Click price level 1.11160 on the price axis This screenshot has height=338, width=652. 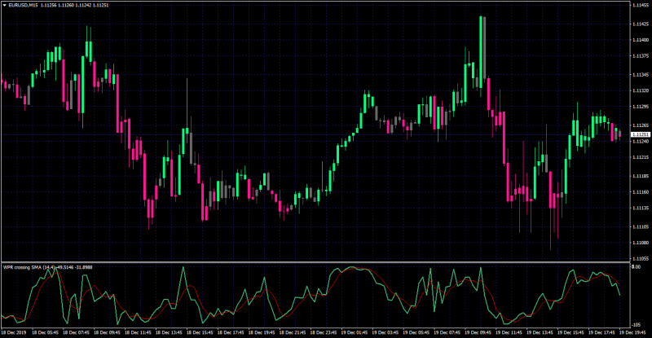click(641, 192)
